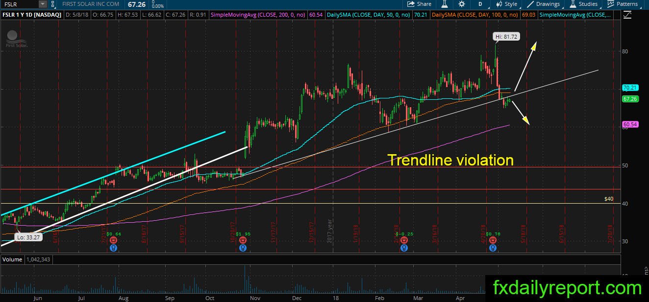The width and height of the screenshot is (649, 302).
Task: Click the 1,042,343 volume value
Action: [x=39, y=259]
